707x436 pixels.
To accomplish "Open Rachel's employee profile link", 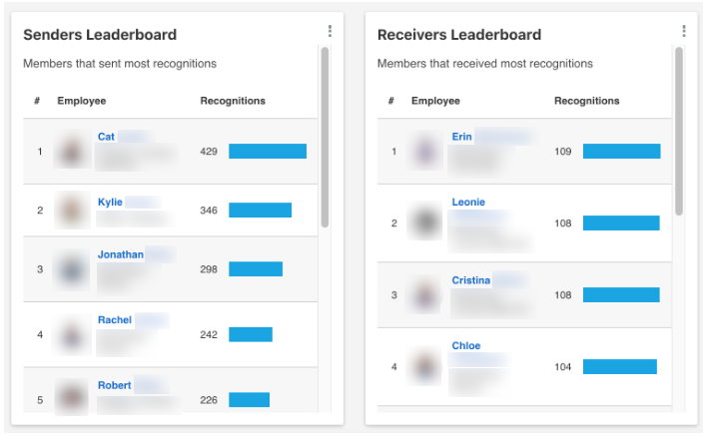I will pos(114,320).
